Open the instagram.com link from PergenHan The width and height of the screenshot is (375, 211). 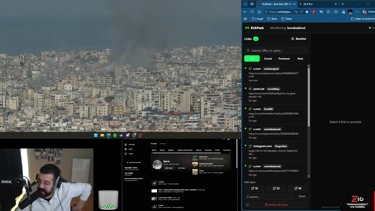tap(275, 152)
